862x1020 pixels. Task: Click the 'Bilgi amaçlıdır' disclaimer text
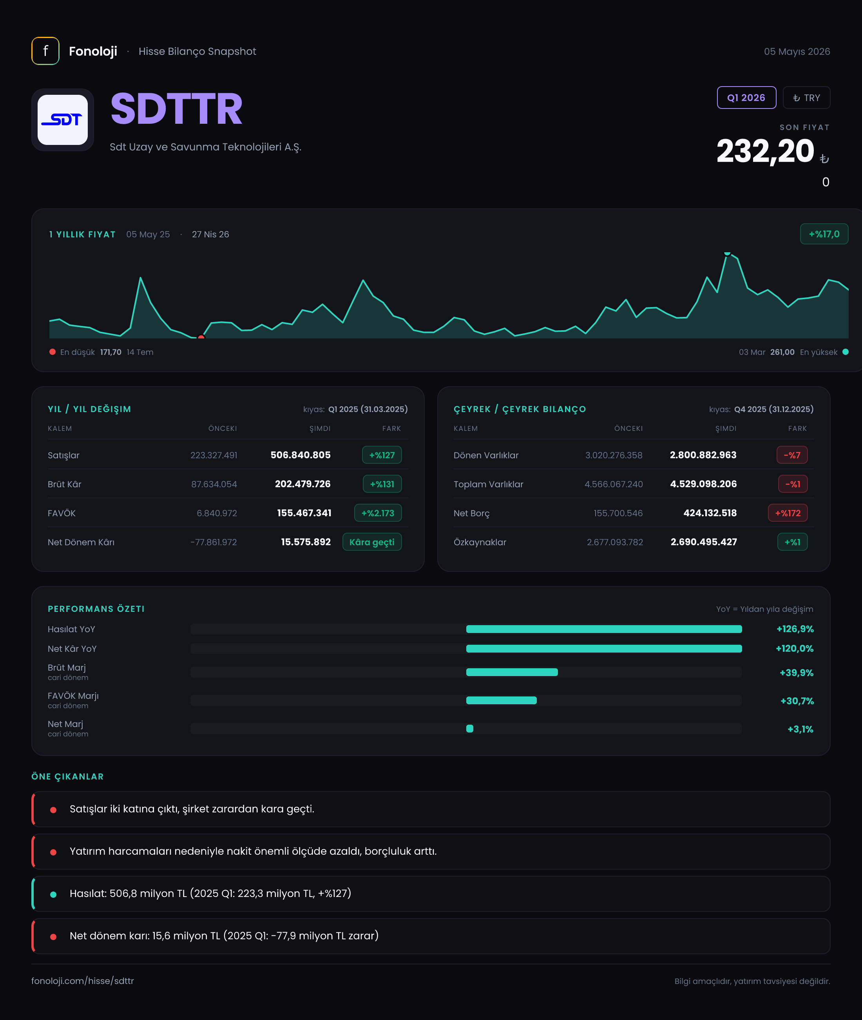[752, 981]
